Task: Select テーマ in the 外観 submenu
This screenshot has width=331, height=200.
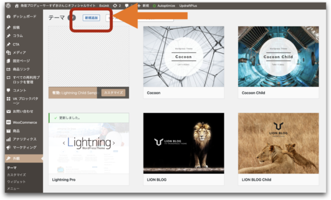Action: [x=12, y=168]
